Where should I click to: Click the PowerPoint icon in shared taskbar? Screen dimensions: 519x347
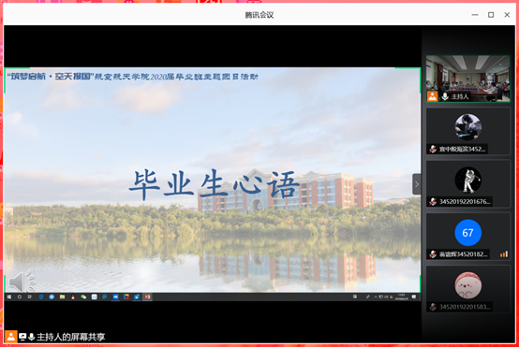tap(147, 296)
